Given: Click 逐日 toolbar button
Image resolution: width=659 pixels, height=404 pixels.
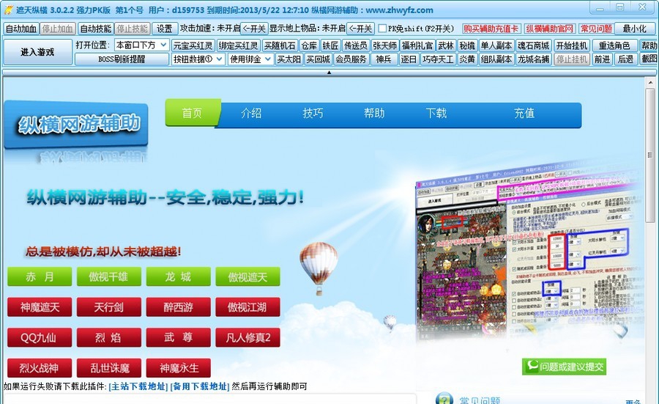Looking at the screenshot, I should 408,59.
